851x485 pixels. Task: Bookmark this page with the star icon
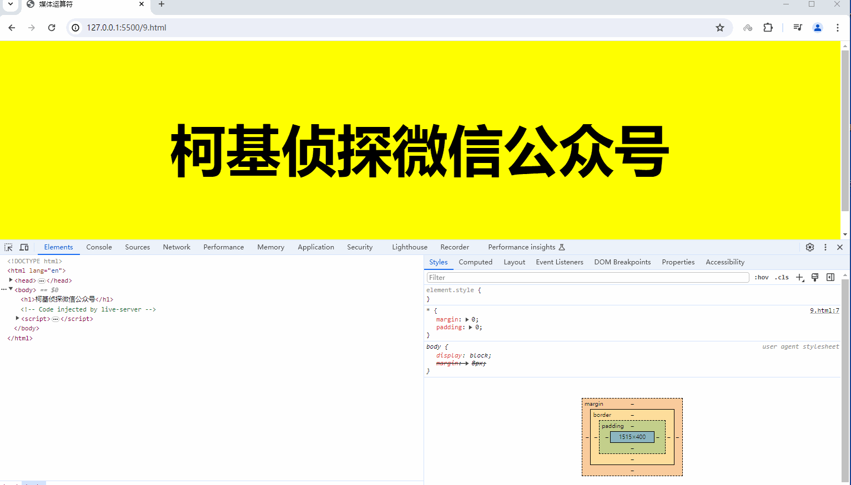coord(720,28)
